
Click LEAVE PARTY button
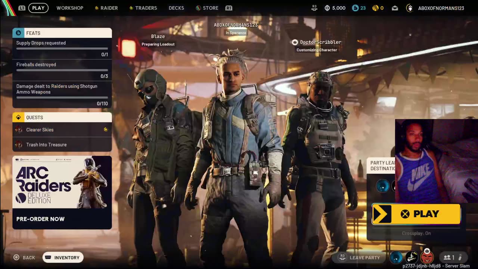coord(359,257)
